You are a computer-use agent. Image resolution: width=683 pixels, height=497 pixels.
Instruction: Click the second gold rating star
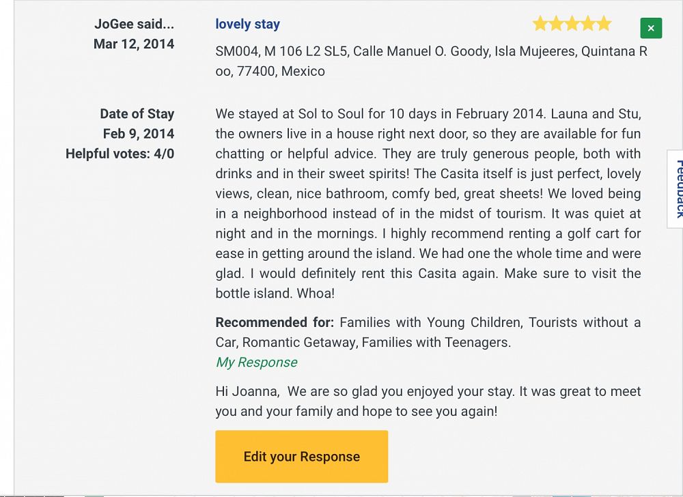click(556, 25)
